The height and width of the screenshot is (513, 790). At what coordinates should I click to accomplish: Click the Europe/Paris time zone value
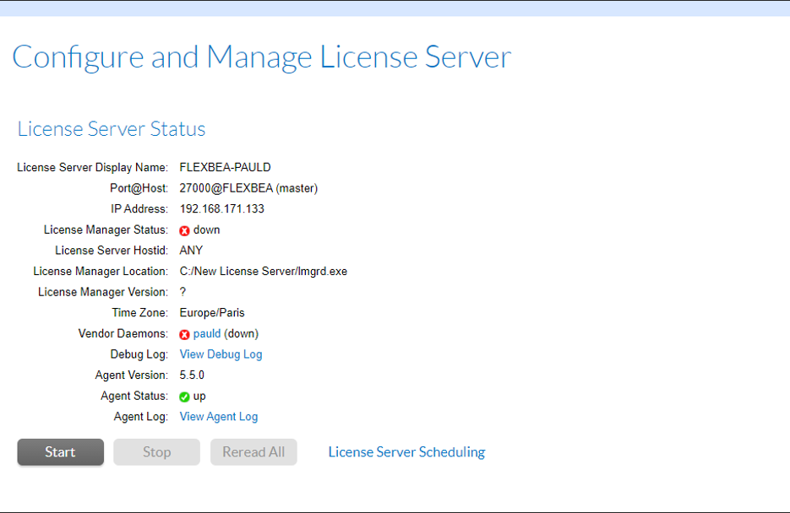coord(210,312)
